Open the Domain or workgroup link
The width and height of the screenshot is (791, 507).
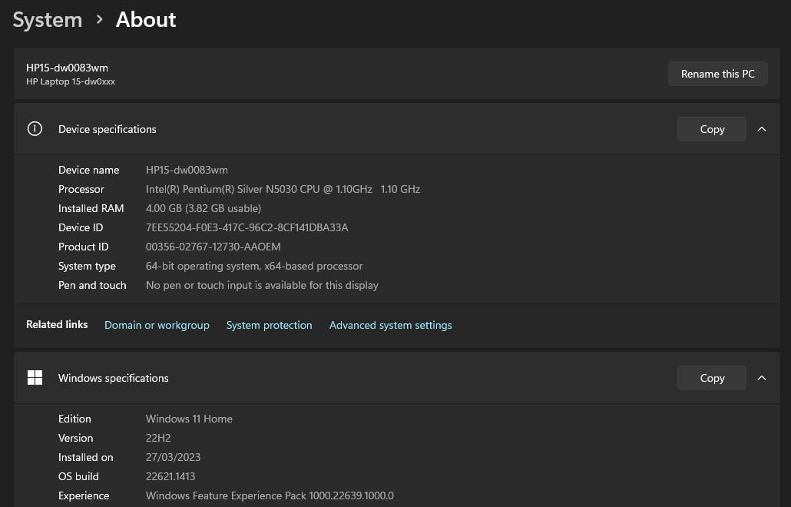(157, 326)
